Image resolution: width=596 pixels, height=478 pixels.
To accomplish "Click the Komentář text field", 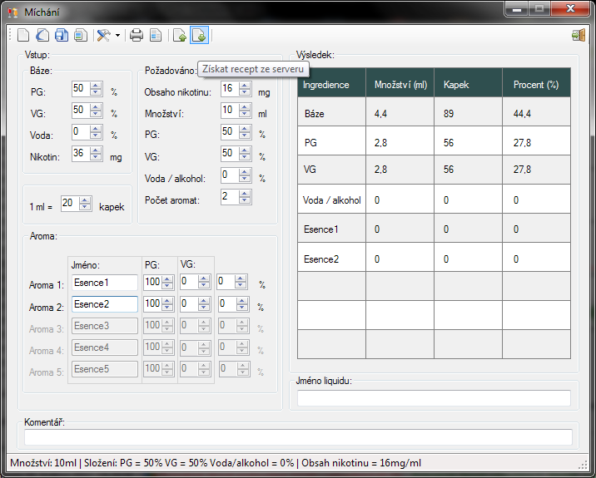I will tap(298, 437).
